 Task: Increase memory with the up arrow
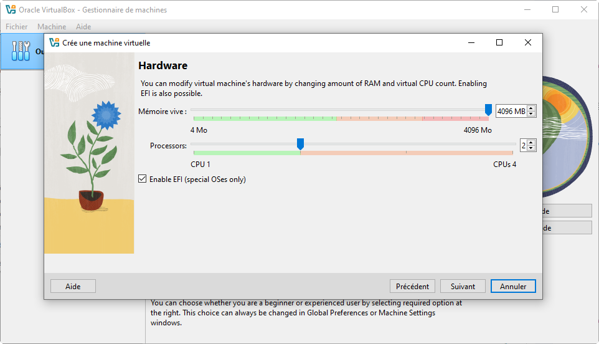click(x=531, y=108)
